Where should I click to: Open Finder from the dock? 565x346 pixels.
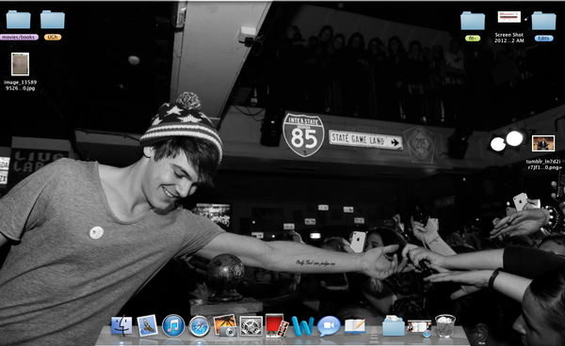(x=121, y=325)
